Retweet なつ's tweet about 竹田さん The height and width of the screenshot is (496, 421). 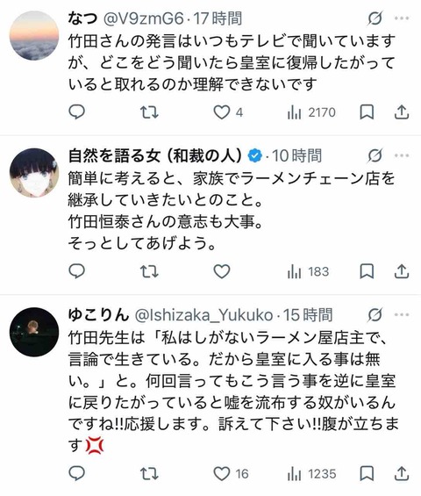click(x=149, y=112)
